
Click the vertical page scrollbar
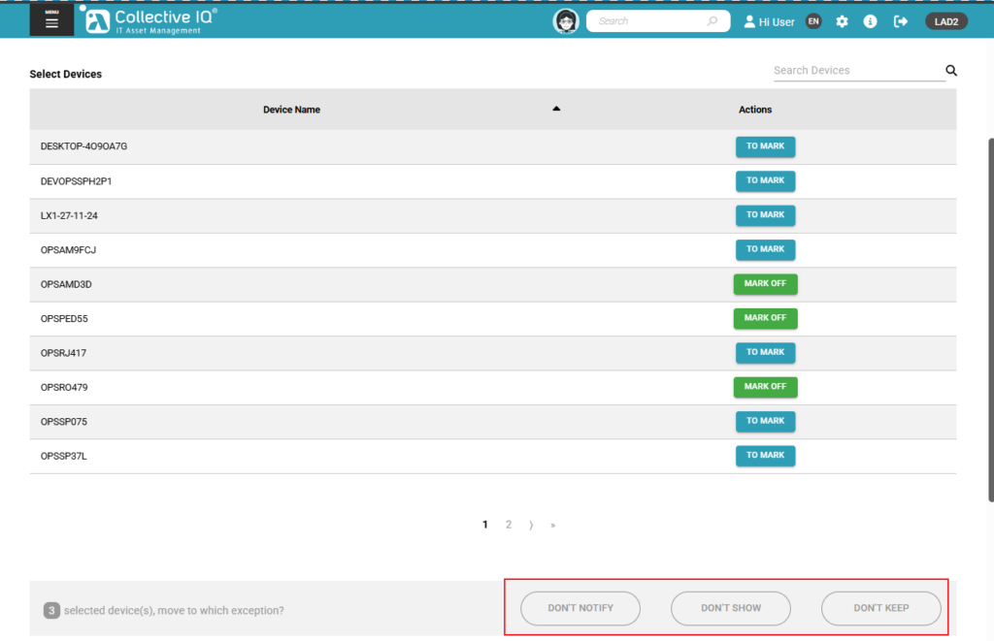[x=990, y=320]
